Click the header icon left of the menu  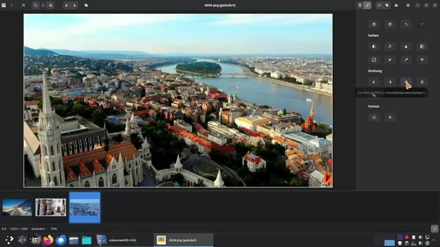396,5
